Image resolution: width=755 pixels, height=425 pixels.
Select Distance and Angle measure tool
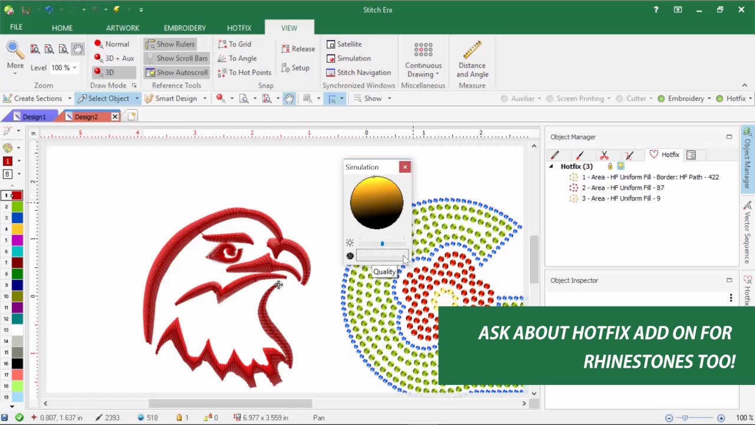(x=472, y=59)
